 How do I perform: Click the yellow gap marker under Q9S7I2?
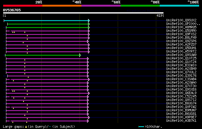23,101
